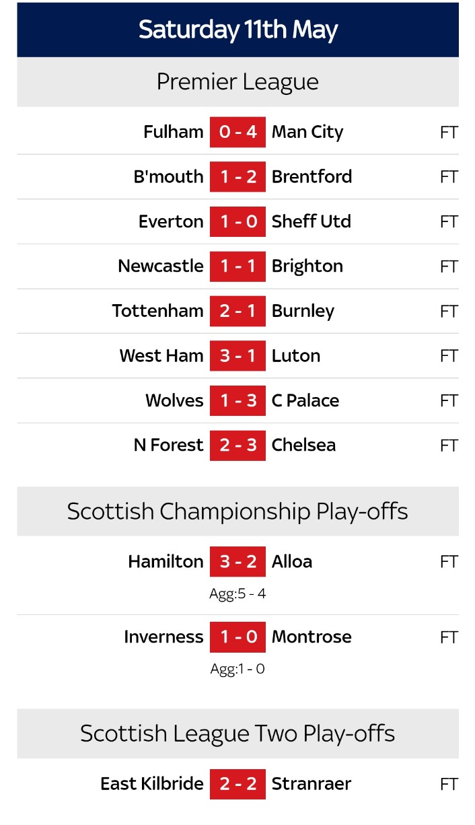Image resolution: width=475 pixels, height=825 pixels.
Task: Open the Inverness team link
Action: click(163, 637)
